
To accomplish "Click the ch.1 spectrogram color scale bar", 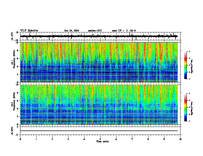I will (186, 65).
